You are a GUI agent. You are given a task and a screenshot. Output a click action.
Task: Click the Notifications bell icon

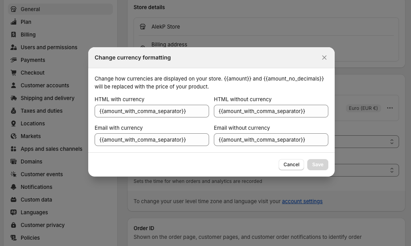[x=14, y=187]
